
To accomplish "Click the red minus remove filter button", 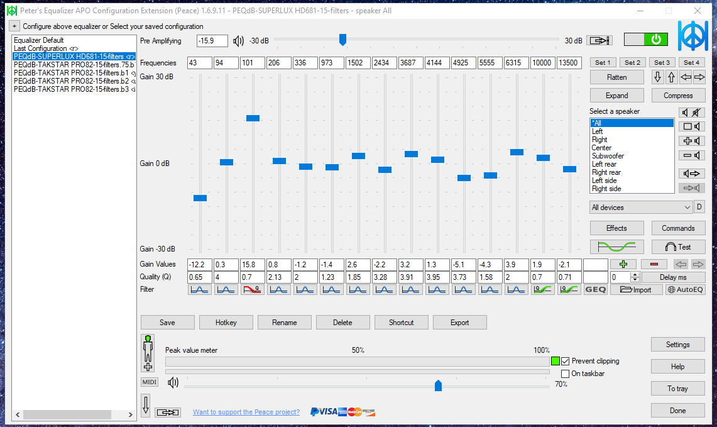I will (x=654, y=264).
